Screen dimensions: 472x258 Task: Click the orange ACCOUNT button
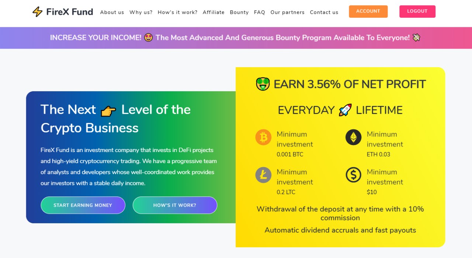368,11
